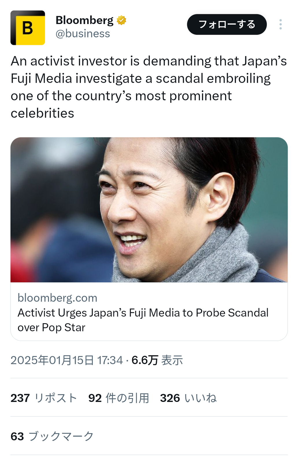Open the article preview photo
Image resolution: width=298 pixels, height=463 pixels.
(149, 210)
